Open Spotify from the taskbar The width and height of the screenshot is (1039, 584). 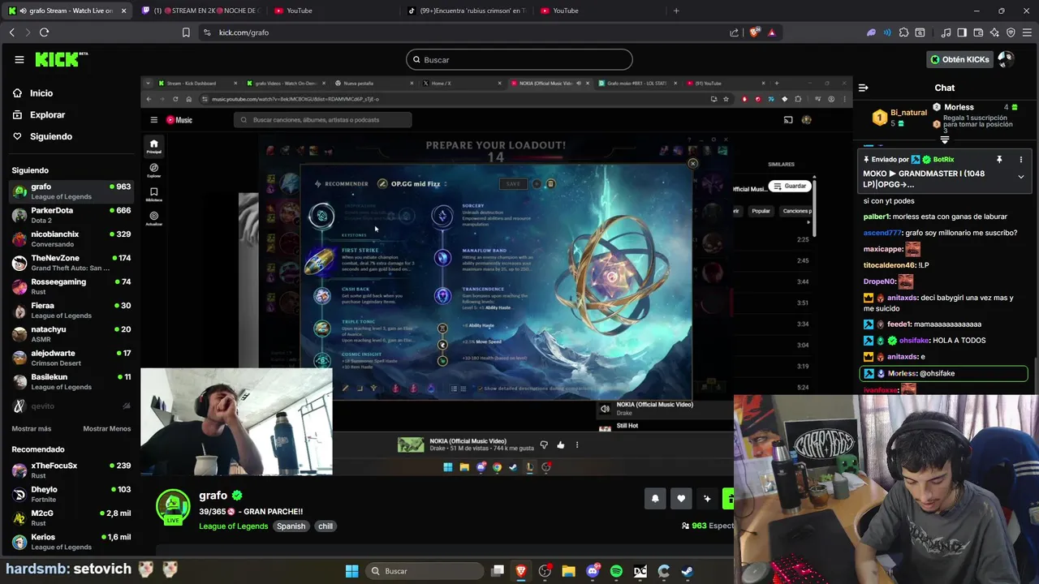(x=616, y=571)
